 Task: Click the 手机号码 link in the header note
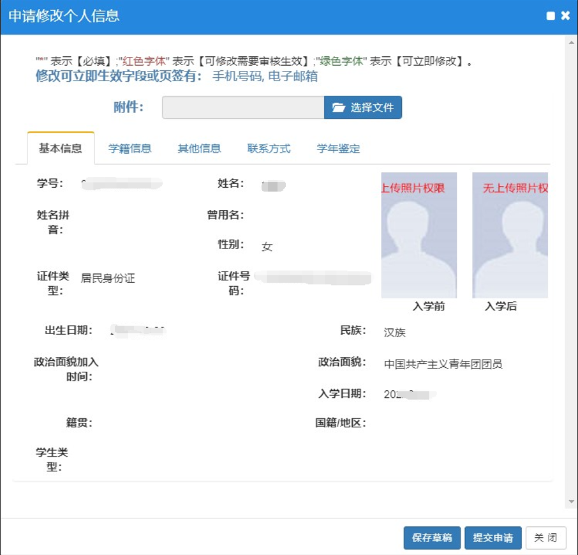237,77
